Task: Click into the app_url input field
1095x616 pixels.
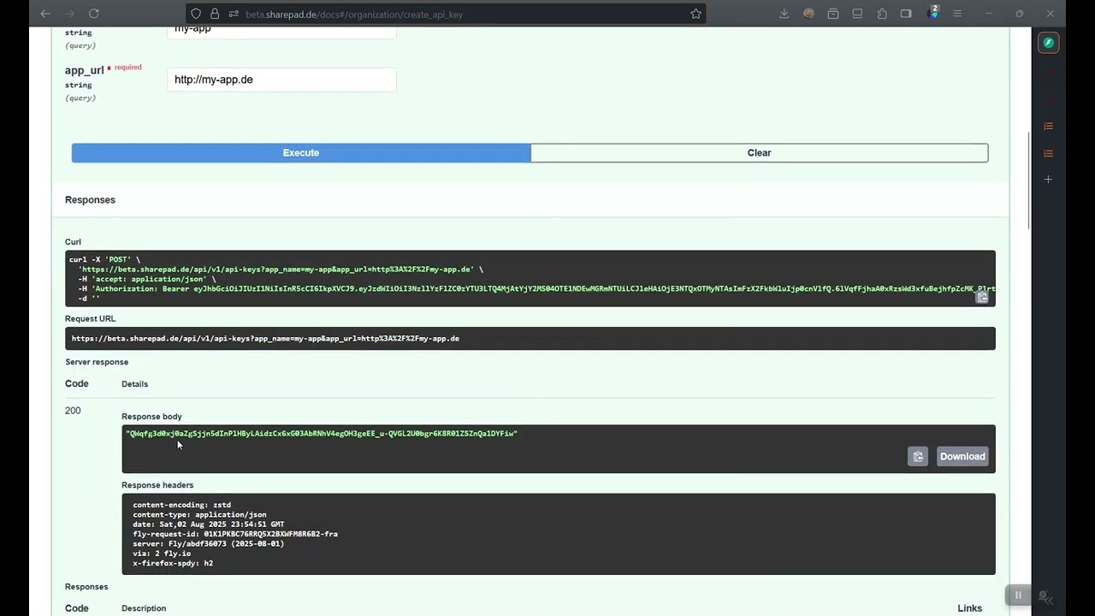Action: point(281,80)
